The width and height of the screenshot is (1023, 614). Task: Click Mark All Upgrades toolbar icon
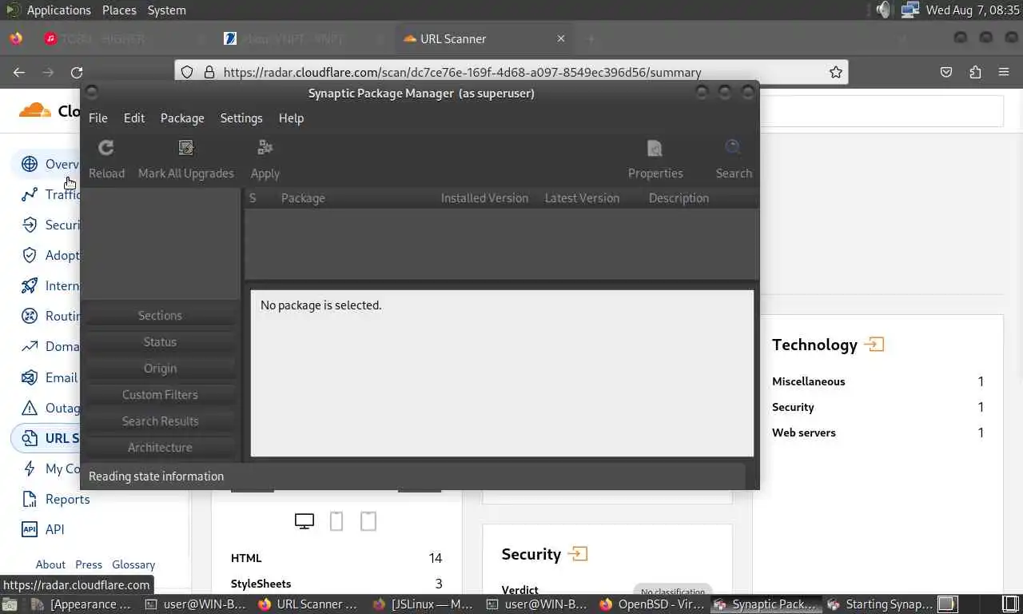186,148
